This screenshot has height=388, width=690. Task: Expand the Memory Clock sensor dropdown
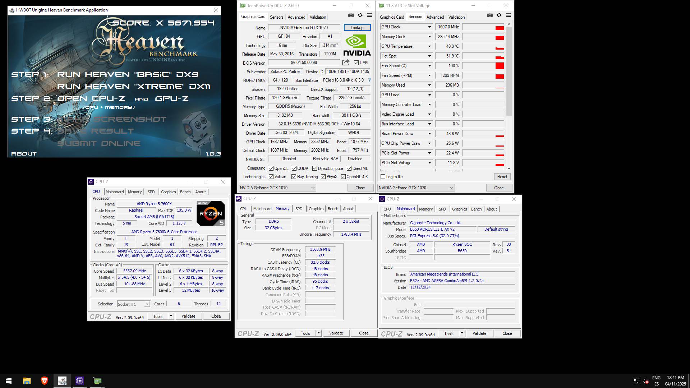pyautogui.click(x=429, y=37)
